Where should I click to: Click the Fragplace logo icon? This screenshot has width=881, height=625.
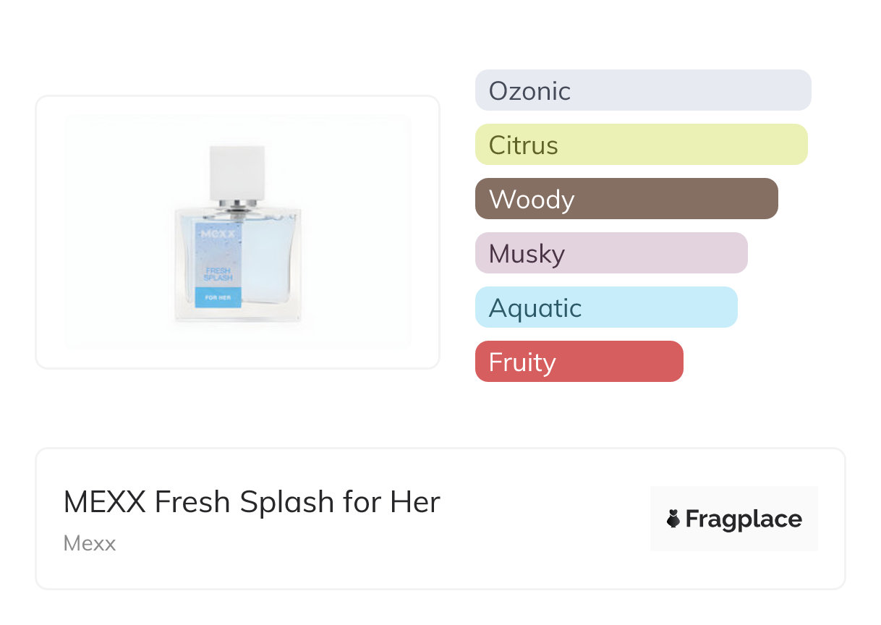[x=673, y=519]
